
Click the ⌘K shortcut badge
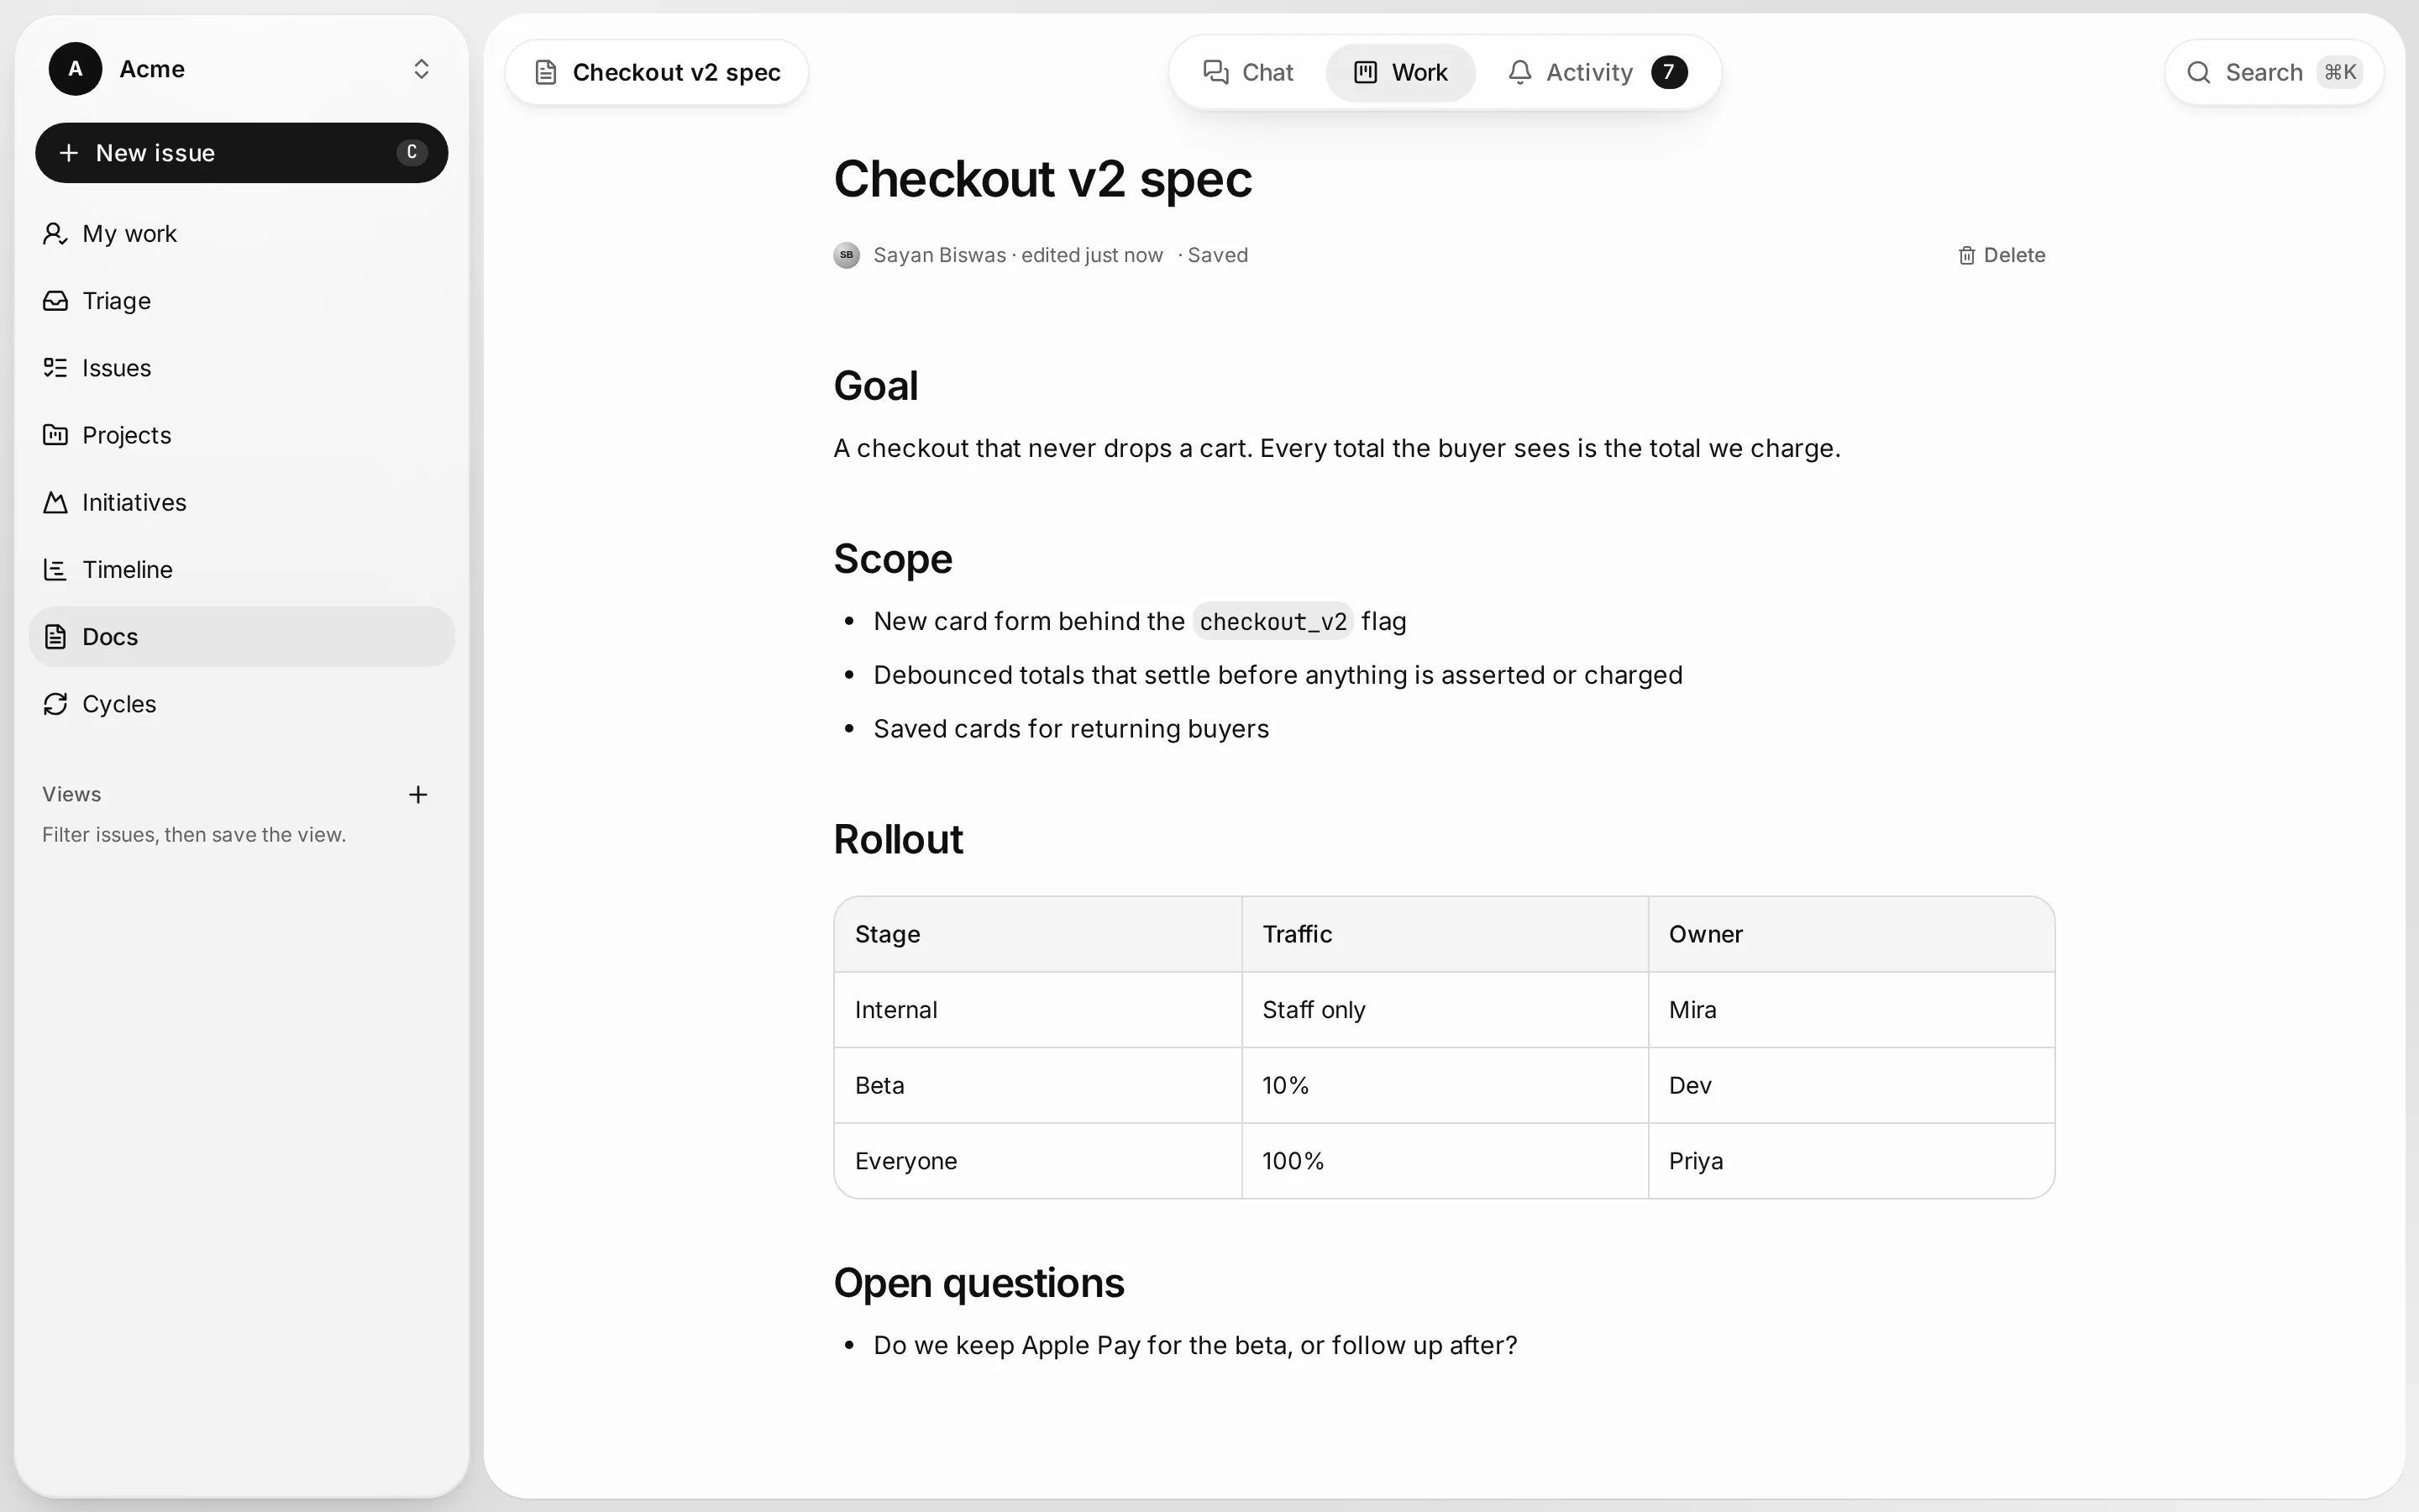tap(2340, 72)
